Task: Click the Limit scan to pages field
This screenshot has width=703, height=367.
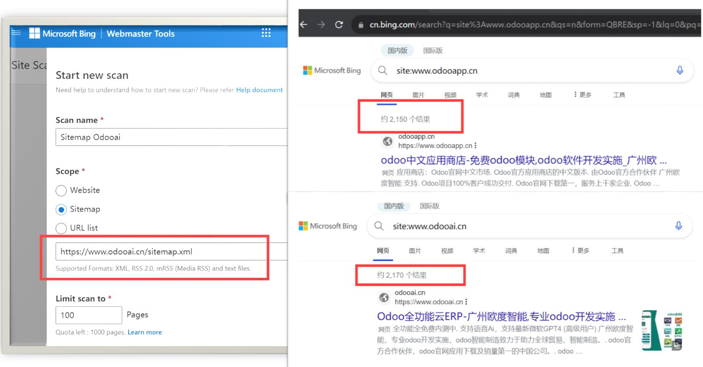Action: (89, 315)
